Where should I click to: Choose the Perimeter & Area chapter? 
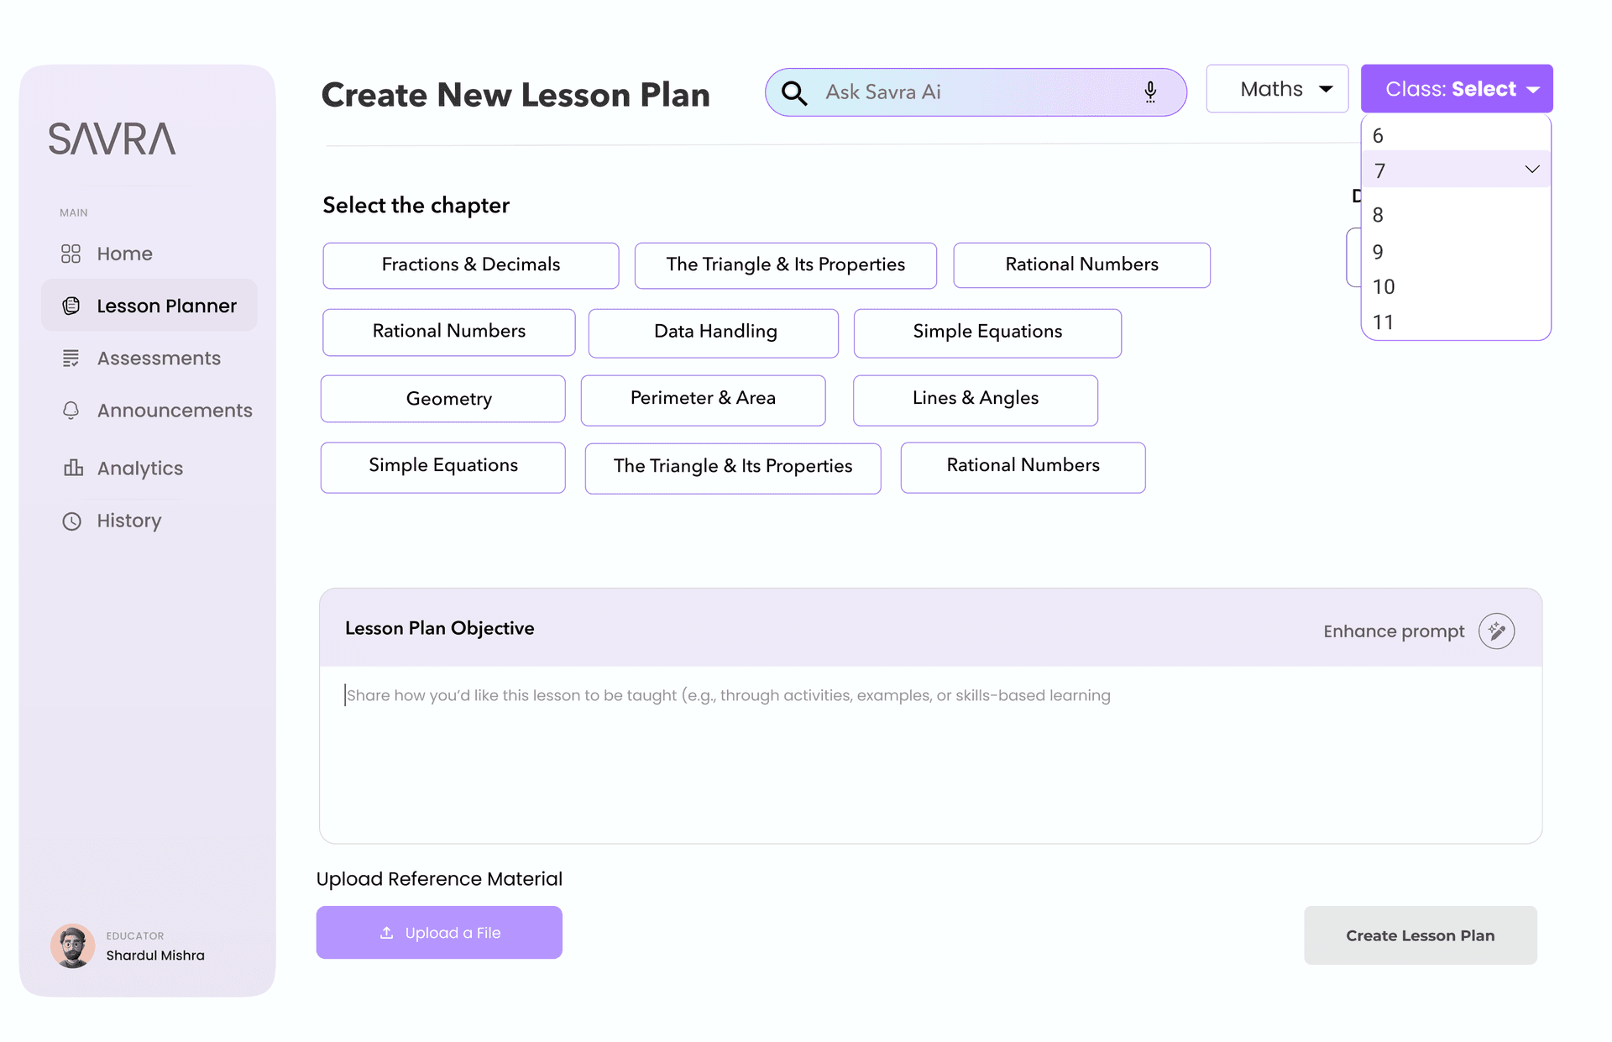[703, 399]
